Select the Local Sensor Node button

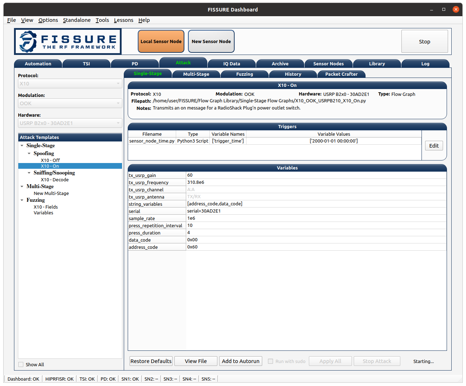161,42
